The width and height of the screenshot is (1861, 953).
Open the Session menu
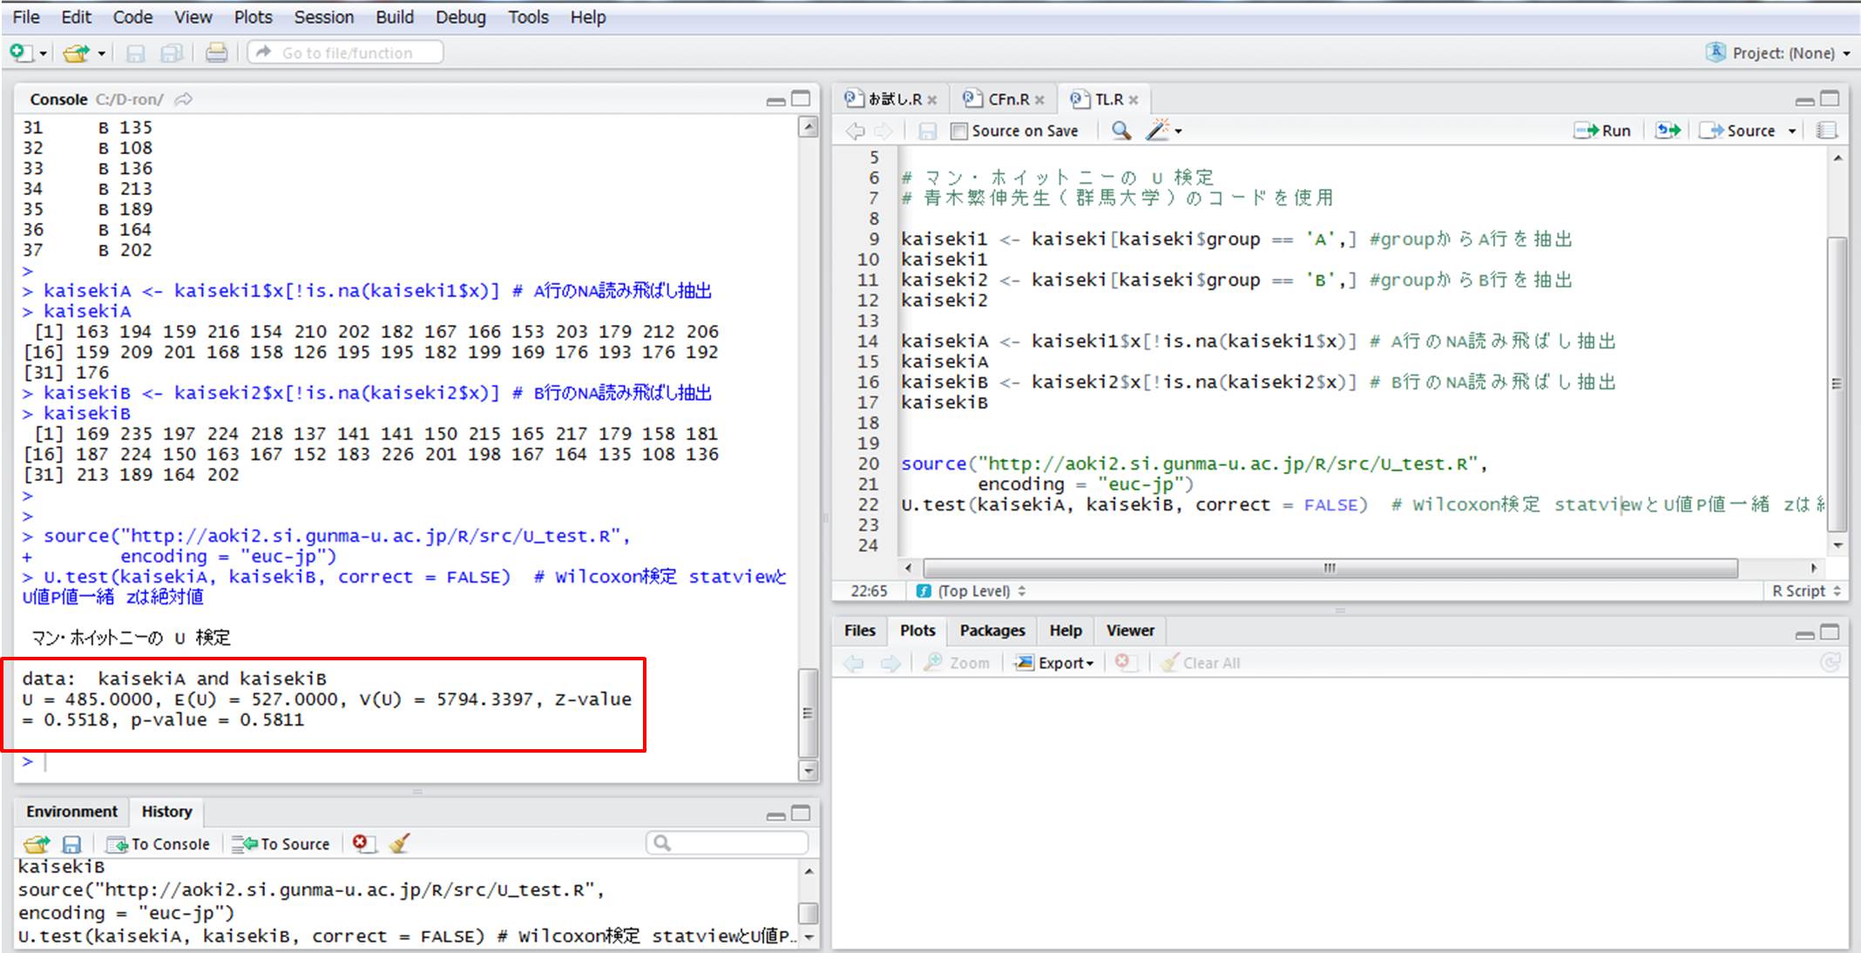click(x=323, y=17)
